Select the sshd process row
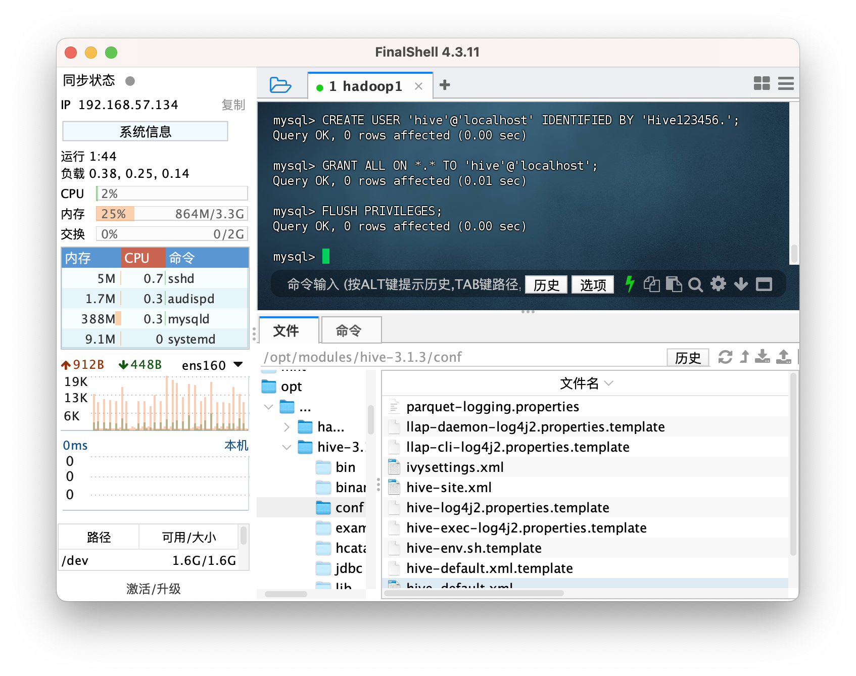Image resolution: width=856 pixels, height=676 pixels. (x=155, y=278)
